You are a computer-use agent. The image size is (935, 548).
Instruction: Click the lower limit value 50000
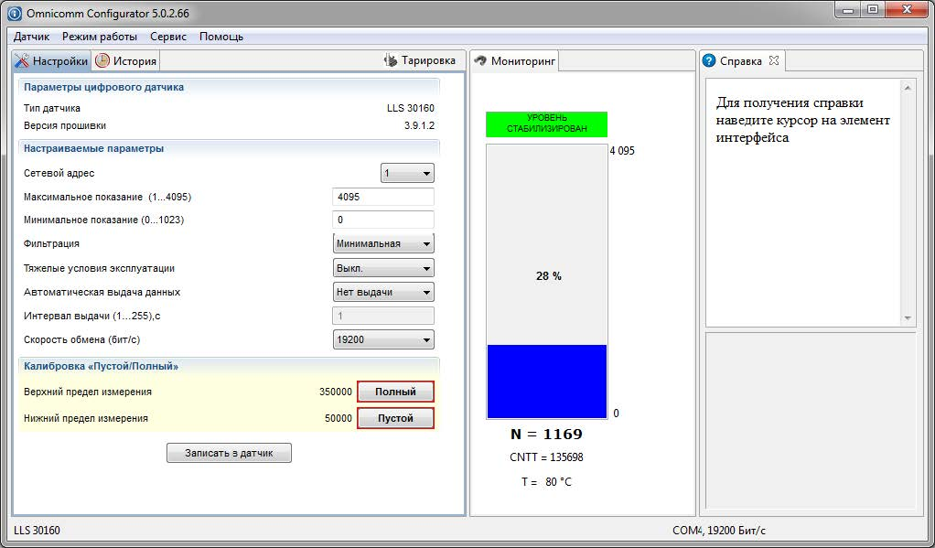point(339,418)
